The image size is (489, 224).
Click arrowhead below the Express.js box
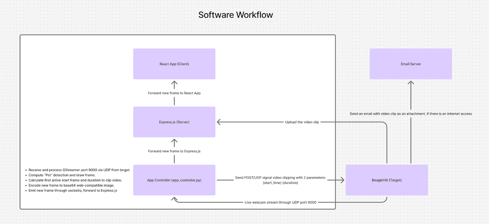174,141
